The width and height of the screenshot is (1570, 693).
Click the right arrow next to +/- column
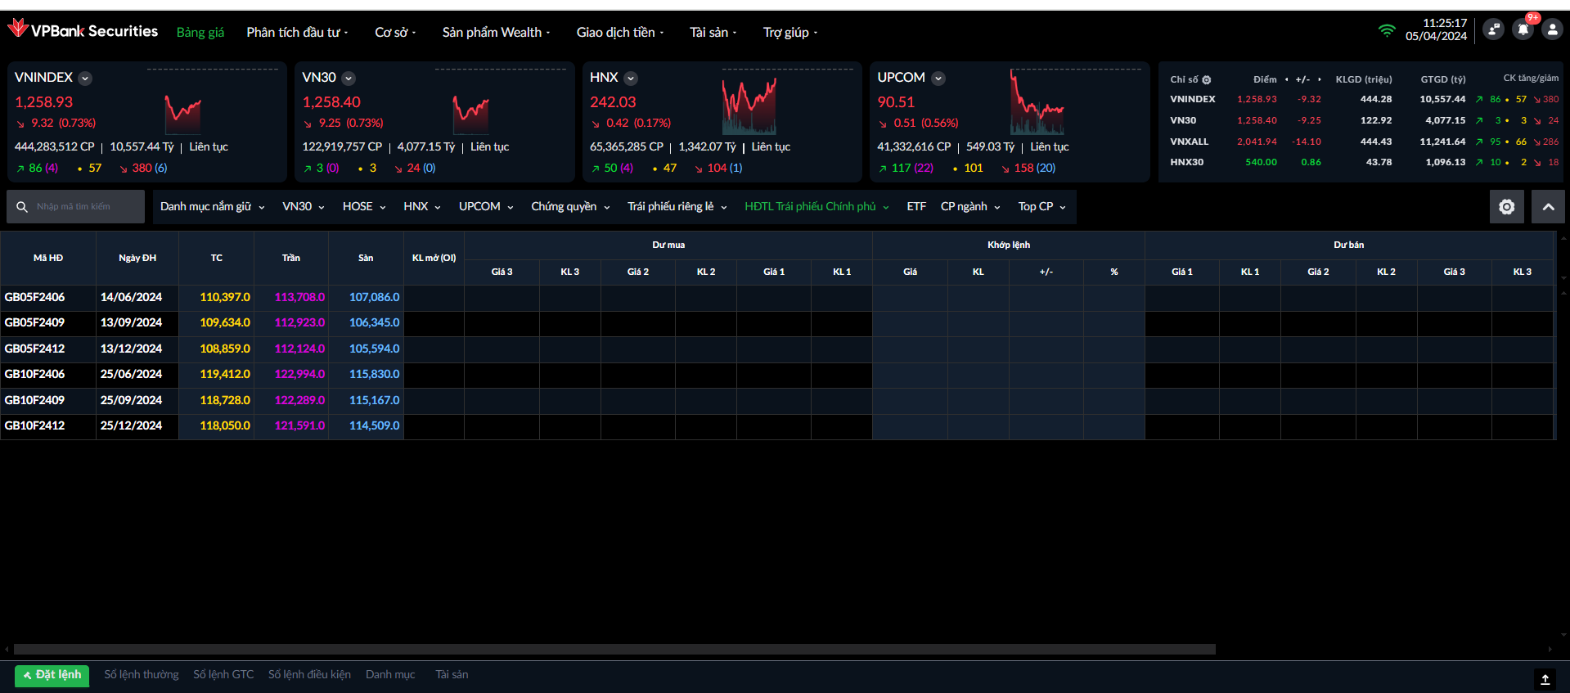click(1320, 79)
